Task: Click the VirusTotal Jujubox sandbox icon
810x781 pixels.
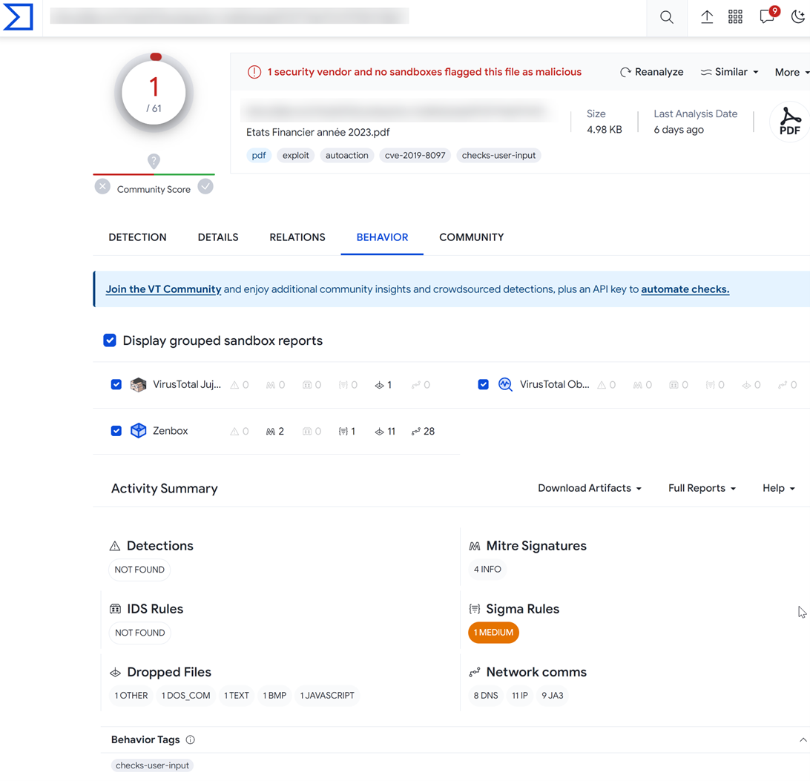Action: pos(139,385)
